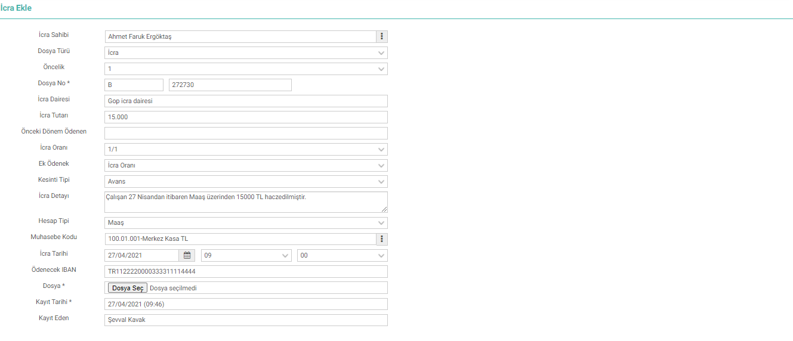Click the 'Kesinti Tipi' label
The width and height of the screenshot is (793, 341).
54,180
